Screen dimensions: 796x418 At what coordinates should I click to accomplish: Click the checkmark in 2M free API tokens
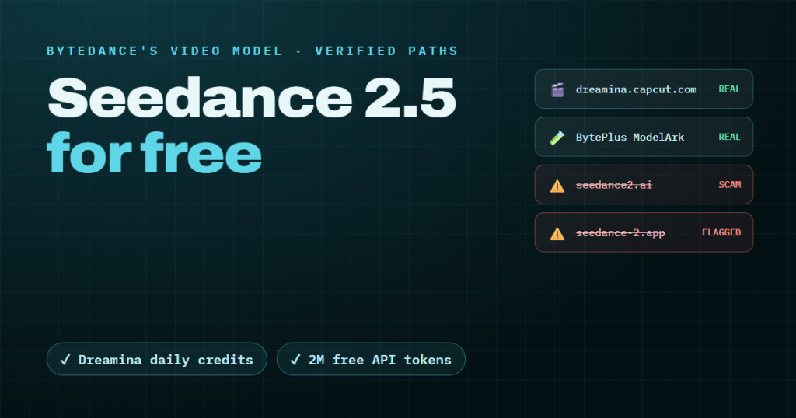(x=295, y=360)
